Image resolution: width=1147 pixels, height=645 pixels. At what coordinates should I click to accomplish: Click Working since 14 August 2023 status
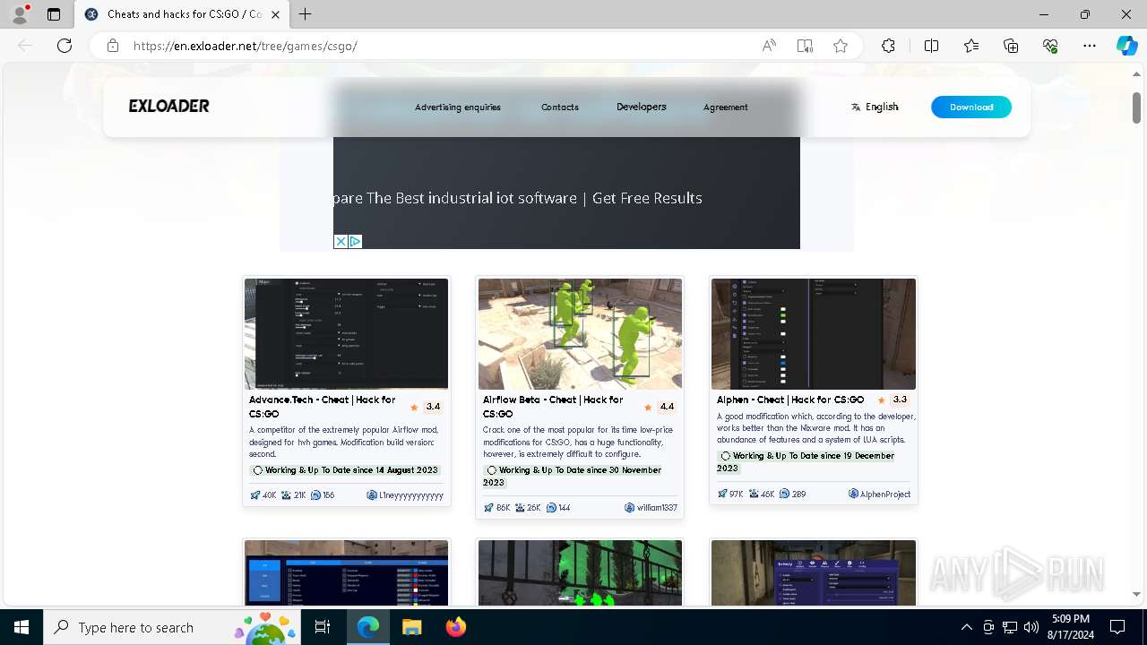[x=345, y=470]
